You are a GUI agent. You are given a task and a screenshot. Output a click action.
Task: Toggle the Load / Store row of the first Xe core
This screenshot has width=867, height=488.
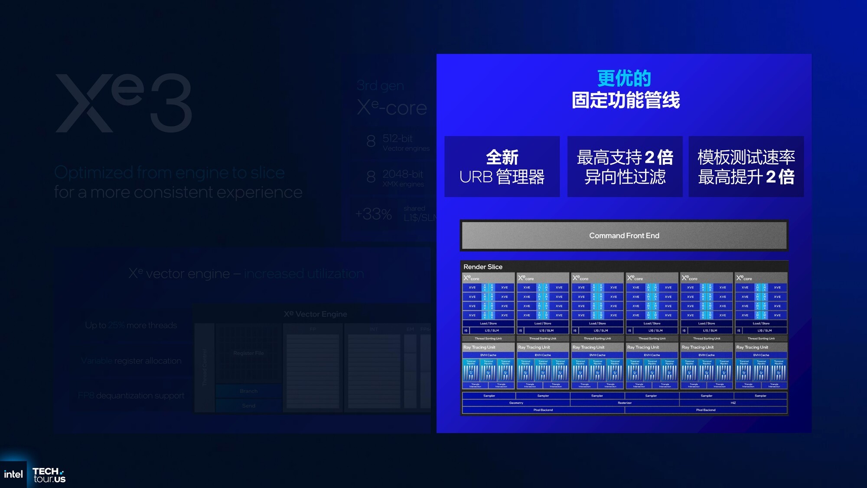[489, 323]
